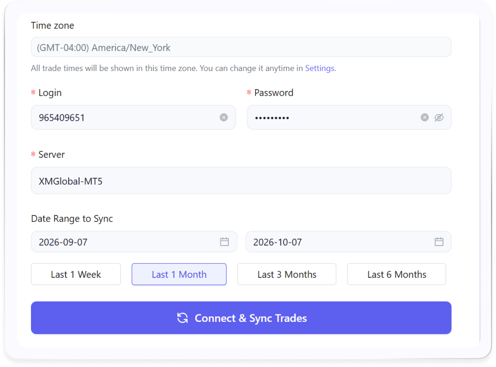The width and height of the screenshot is (496, 367).
Task: Click the Server field XMGlobal-MT5
Action: [241, 181]
